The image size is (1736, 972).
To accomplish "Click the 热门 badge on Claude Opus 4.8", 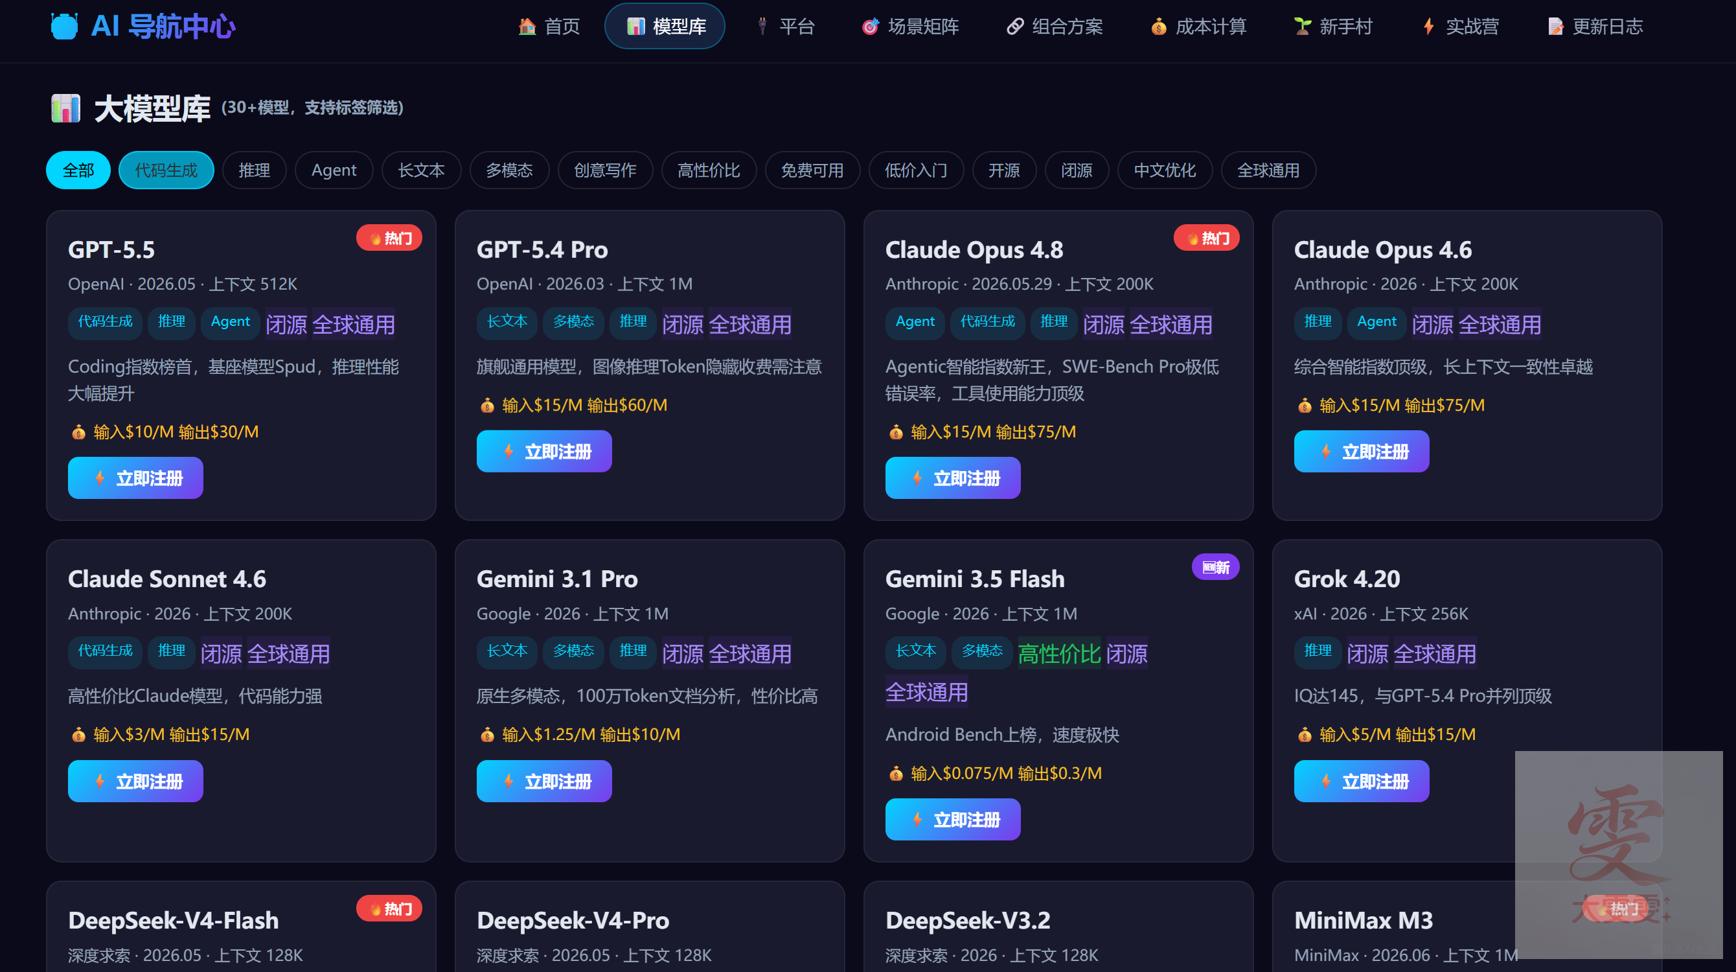I will [x=1207, y=238].
